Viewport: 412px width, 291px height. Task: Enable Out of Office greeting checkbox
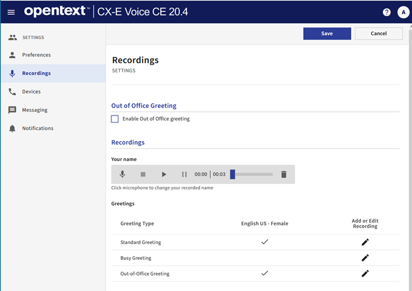(115, 119)
